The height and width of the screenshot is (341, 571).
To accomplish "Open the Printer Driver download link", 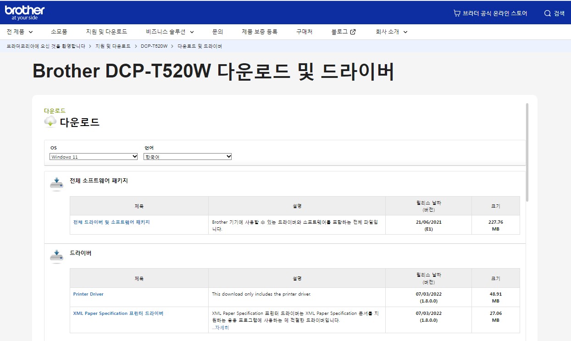I will (x=89, y=294).
